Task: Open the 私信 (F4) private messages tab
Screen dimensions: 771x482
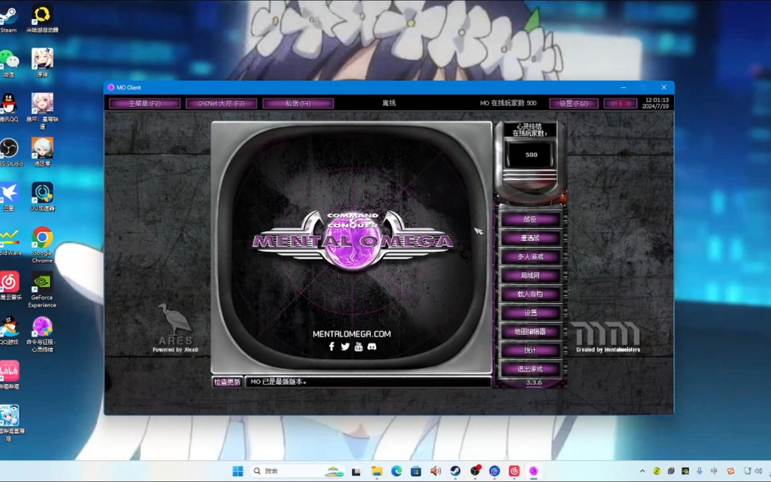Action: [x=298, y=104]
